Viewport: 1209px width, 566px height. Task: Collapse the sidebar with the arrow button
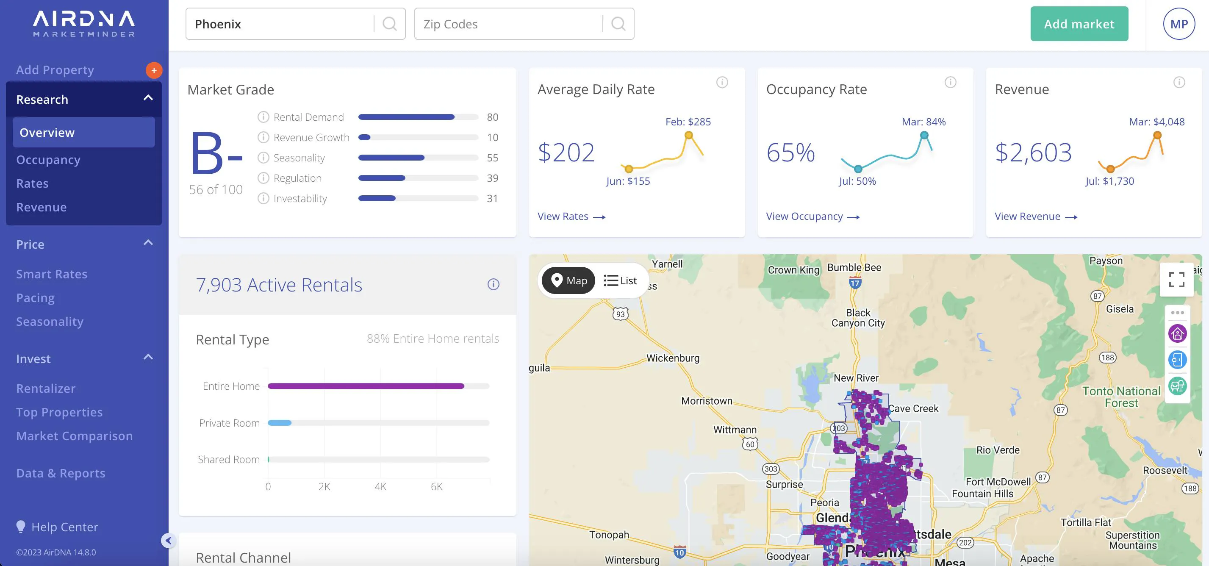coord(169,541)
